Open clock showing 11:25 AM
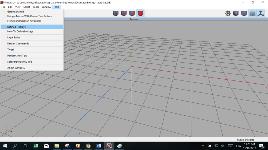Screen dimensions: 268x150 (250, 146)
